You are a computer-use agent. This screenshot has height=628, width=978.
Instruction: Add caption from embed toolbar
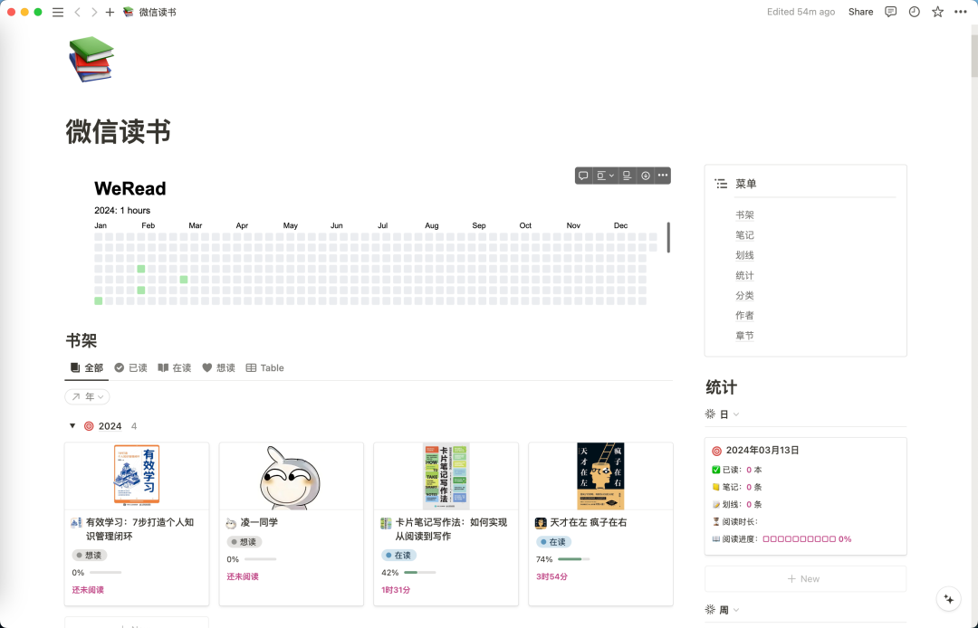click(627, 176)
